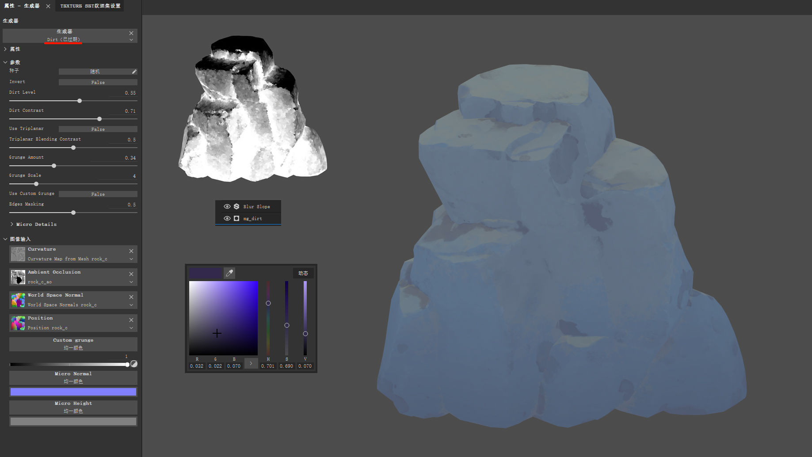Screen dimensions: 812x457
Task: Click the B value field 0.070
Action: 234,366
